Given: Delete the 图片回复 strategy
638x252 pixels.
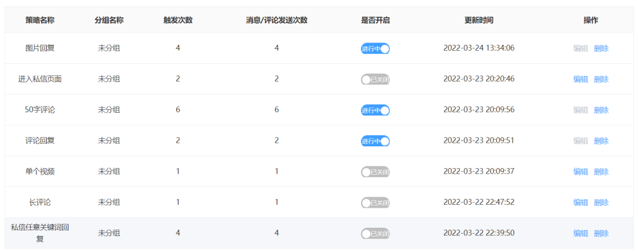Looking at the screenshot, I should (x=601, y=48).
